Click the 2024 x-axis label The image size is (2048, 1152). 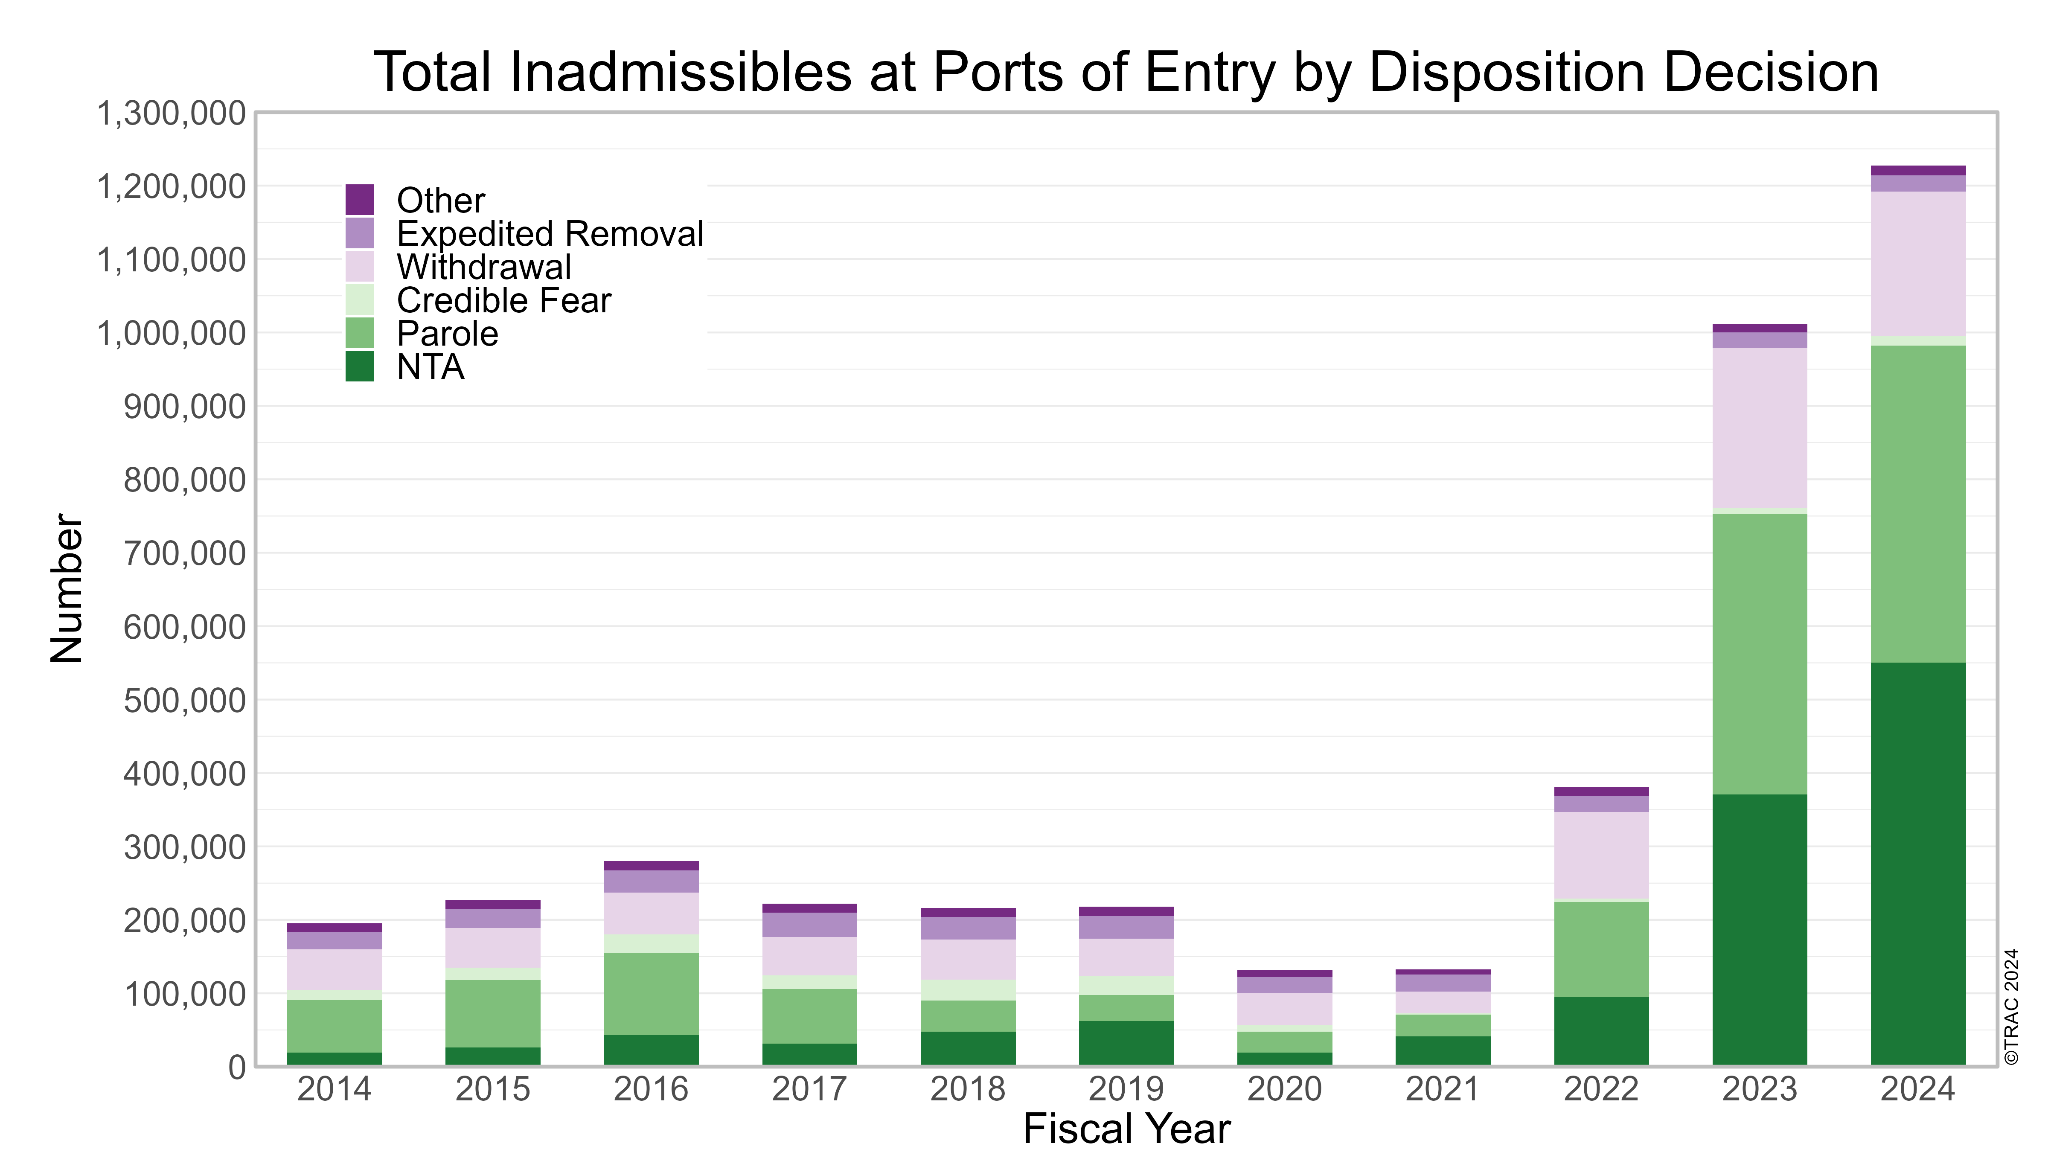1917,1089
